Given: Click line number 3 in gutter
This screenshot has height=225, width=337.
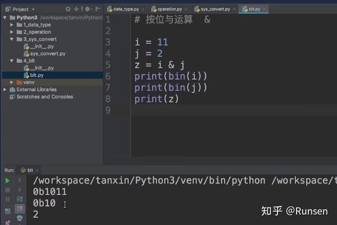Looking at the screenshot, I should point(108,42).
